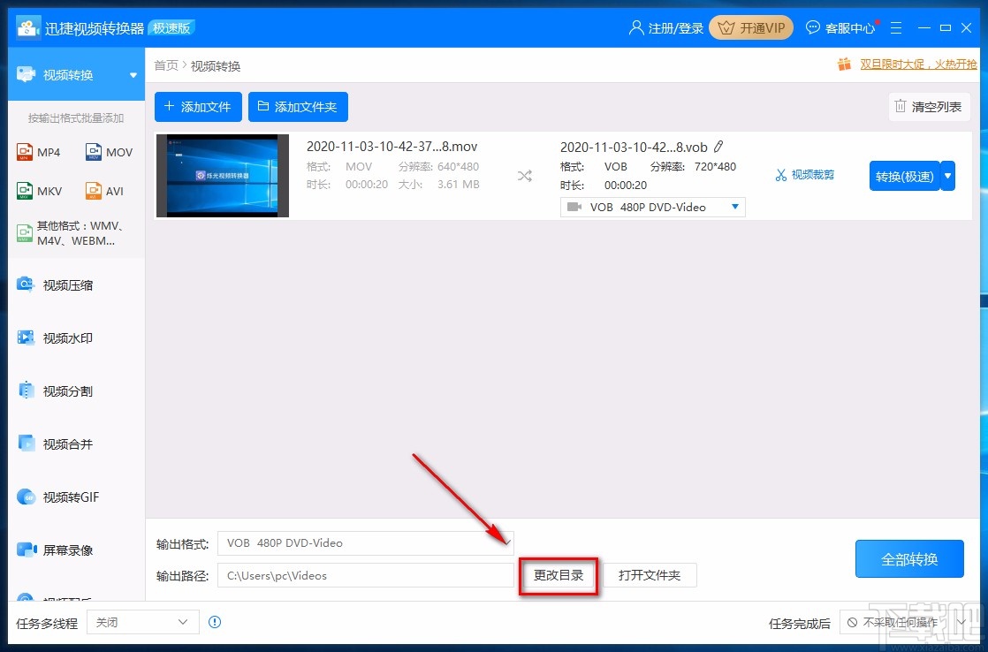Click the gift icon beside the promotion link
Image resolution: width=988 pixels, height=652 pixels.
pyautogui.click(x=844, y=64)
